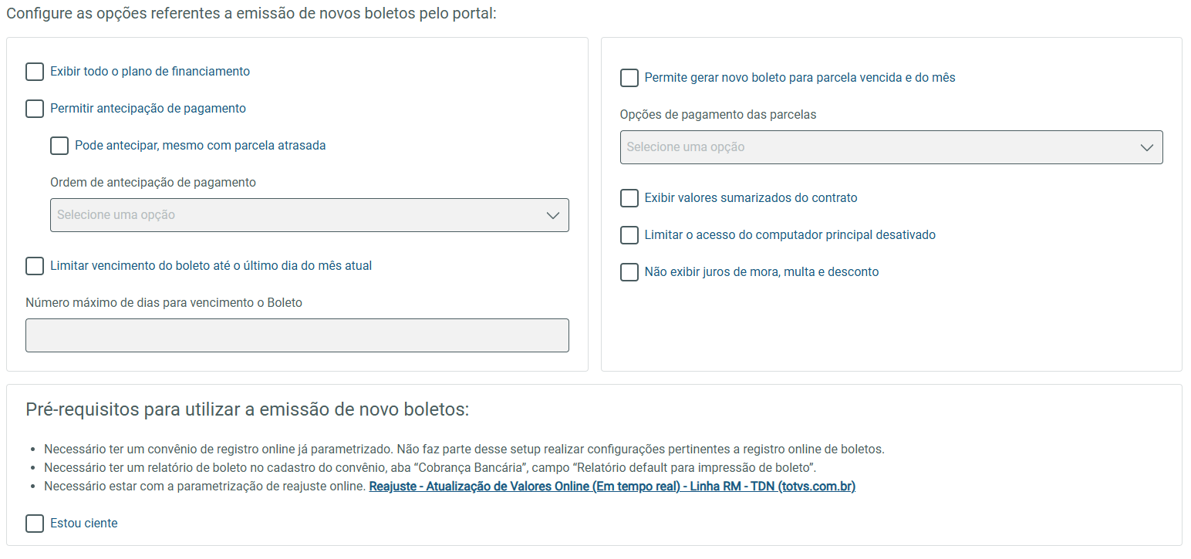This screenshot has height=559, width=1191.
Task: Enable "Permite gerar novo boleto" checkbox
Action: tap(629, 78)
